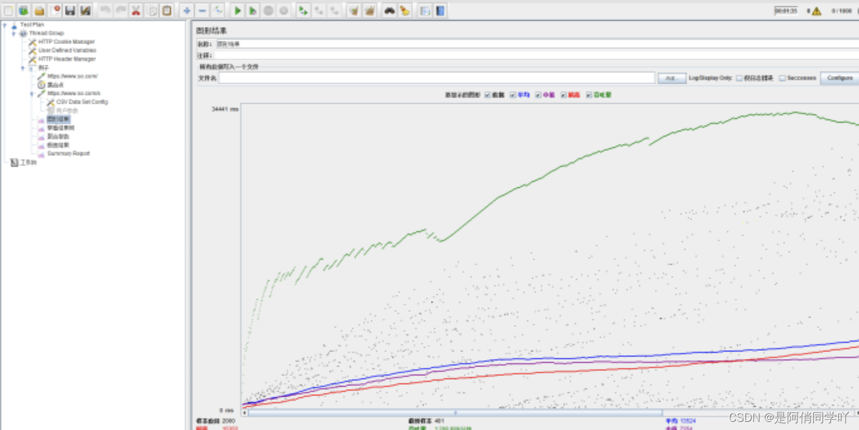Click the Clear all broom icon
This screenshot has height=430, width=859.
[370, 11]
